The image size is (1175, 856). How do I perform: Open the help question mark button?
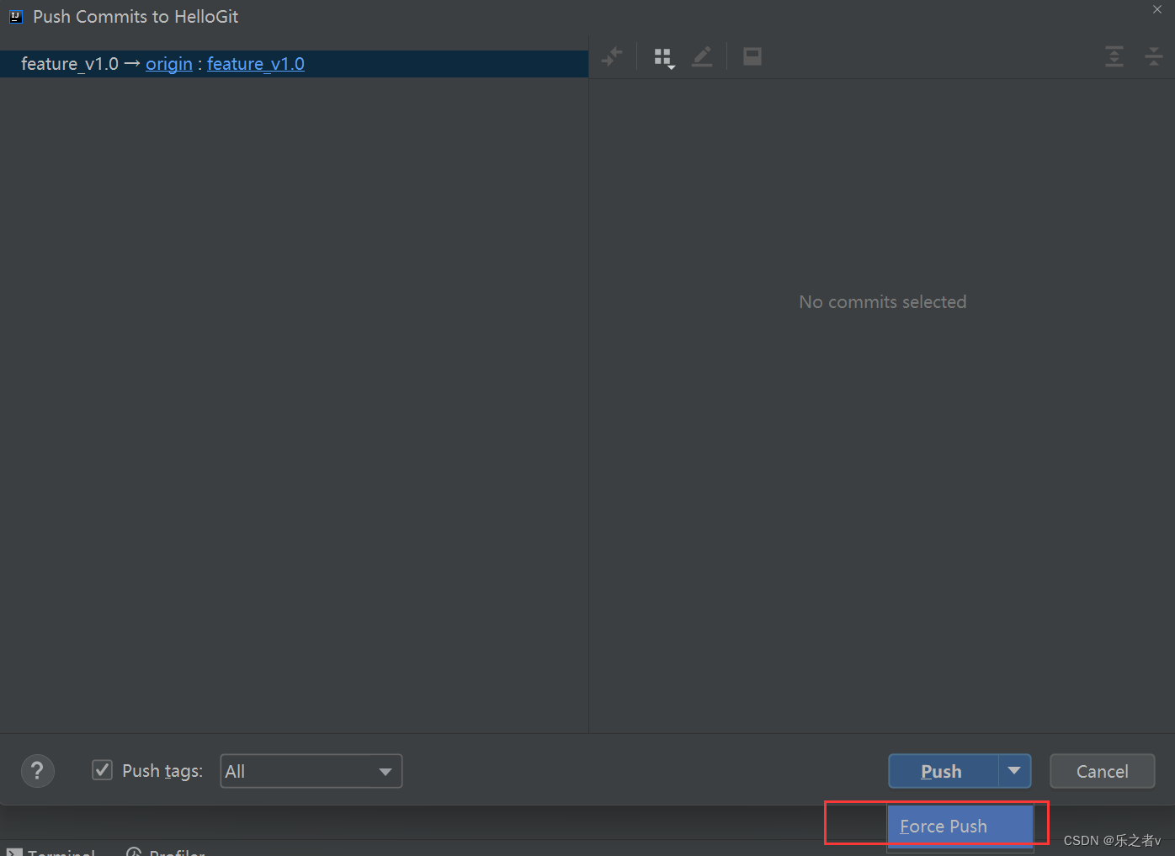(37, 771)
